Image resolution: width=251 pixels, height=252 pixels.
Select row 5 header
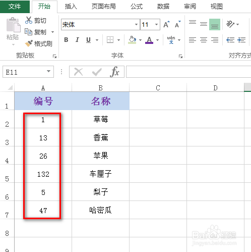point(7,174)
